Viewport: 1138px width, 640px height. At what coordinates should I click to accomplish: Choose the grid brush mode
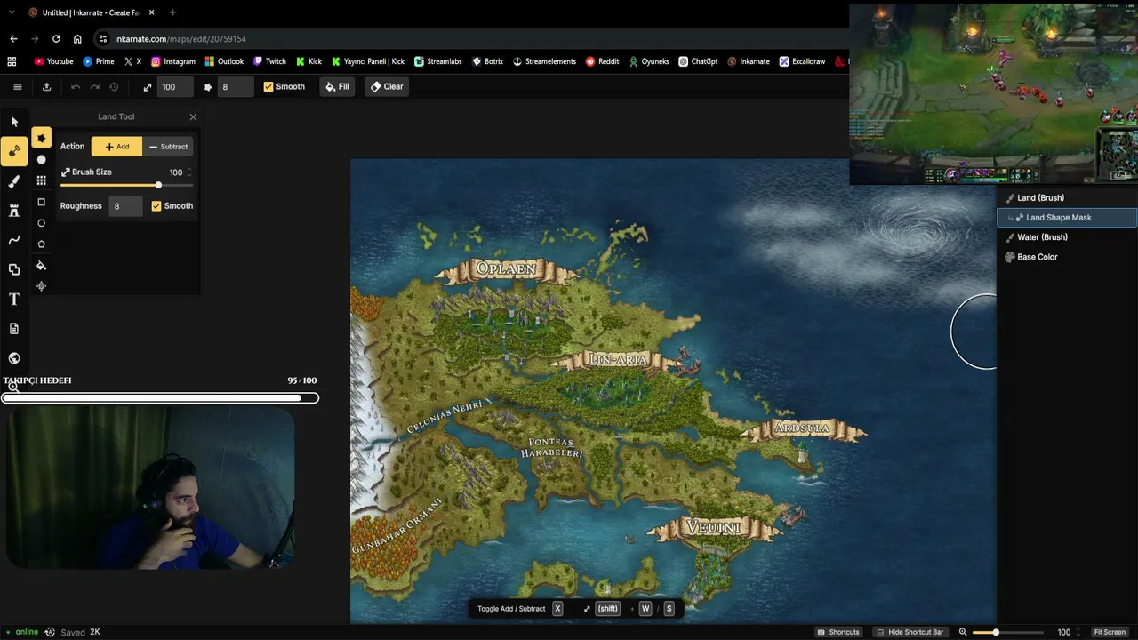pos(41,180)
